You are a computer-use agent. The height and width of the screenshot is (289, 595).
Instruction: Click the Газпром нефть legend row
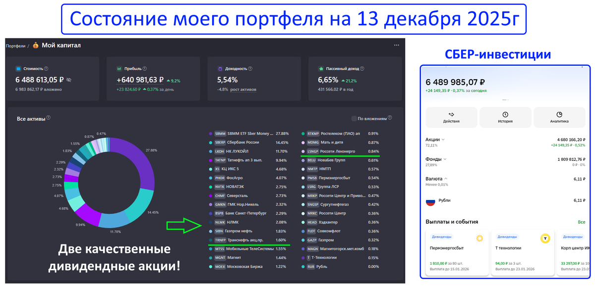(x=249, y=231)
